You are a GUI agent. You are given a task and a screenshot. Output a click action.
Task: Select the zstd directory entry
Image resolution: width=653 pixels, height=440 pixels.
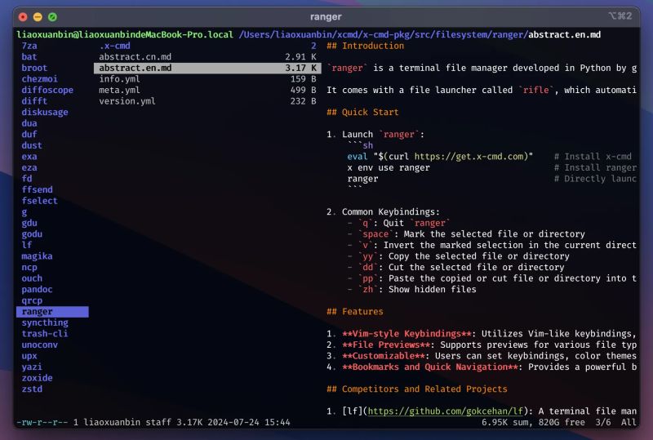32,389
